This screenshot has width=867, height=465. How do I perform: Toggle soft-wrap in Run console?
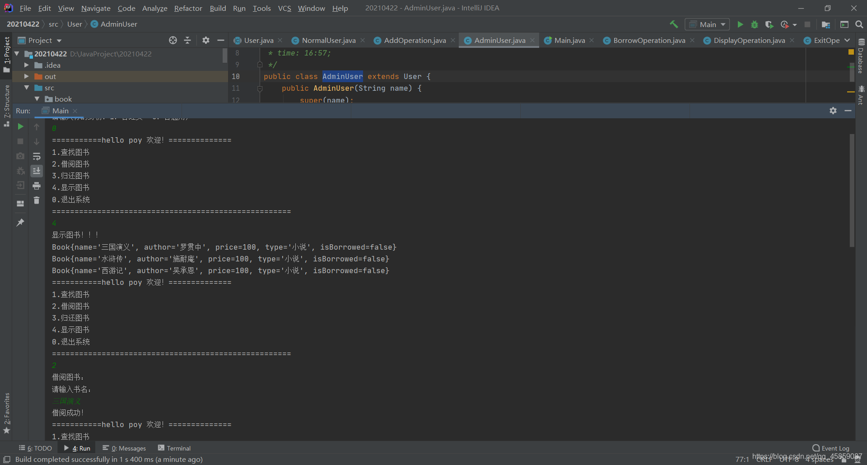37,156
